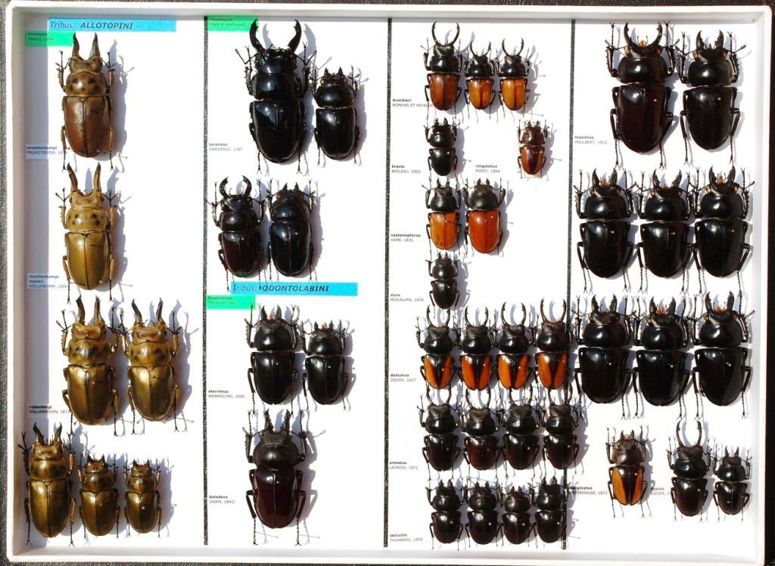Select the castanopterus species label
The image size is (775, 566).
(x=407, y=237)
